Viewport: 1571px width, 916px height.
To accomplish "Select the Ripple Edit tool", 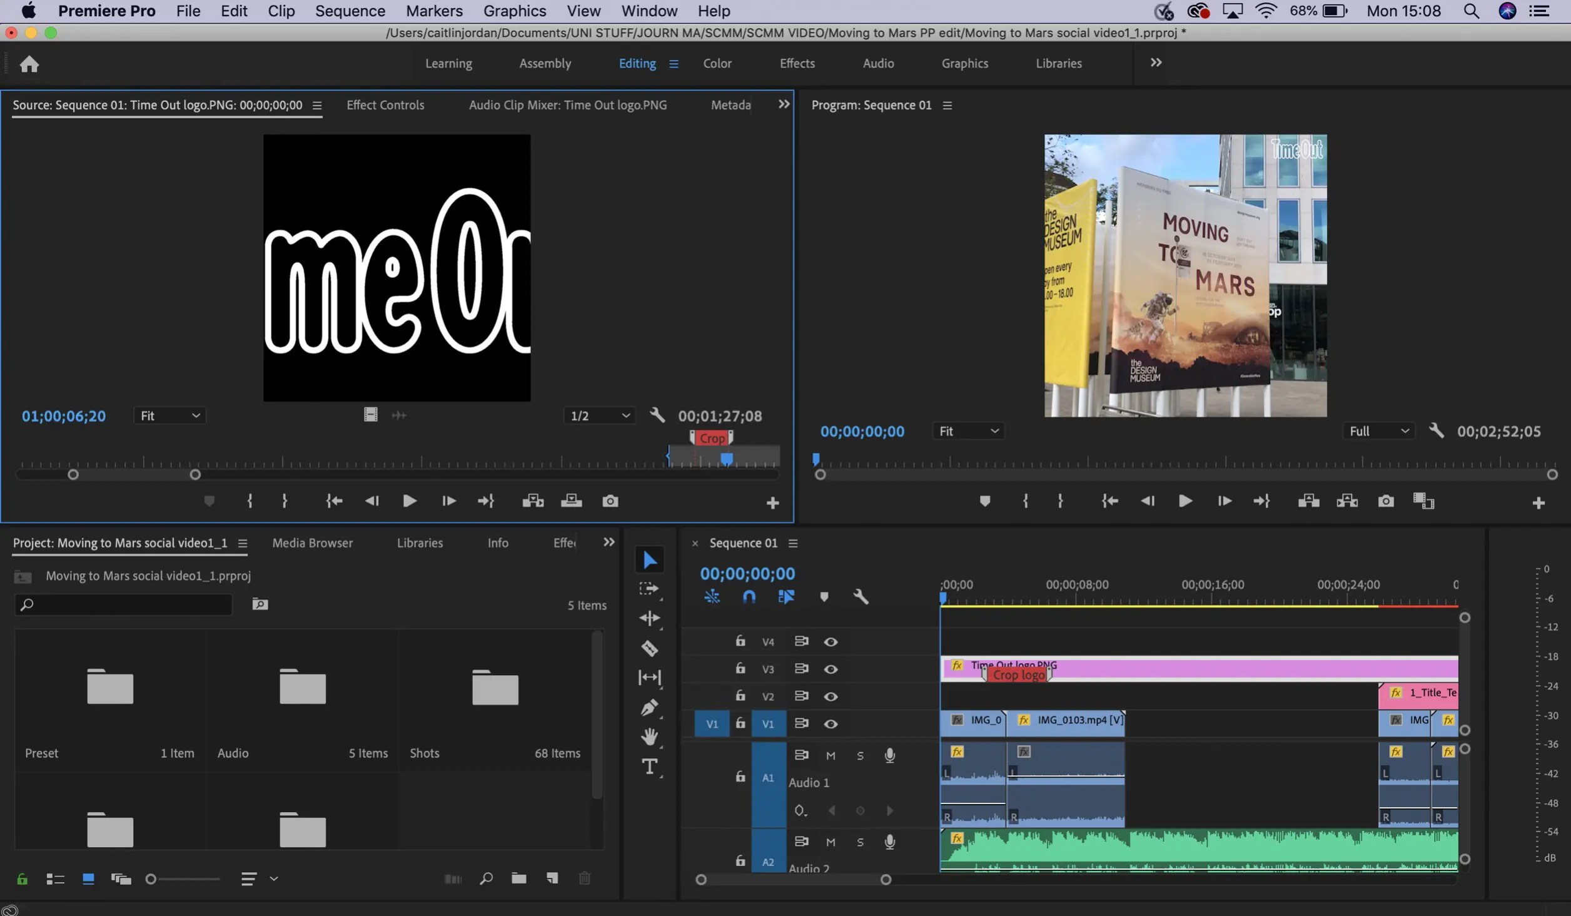I will click(649, 618).
